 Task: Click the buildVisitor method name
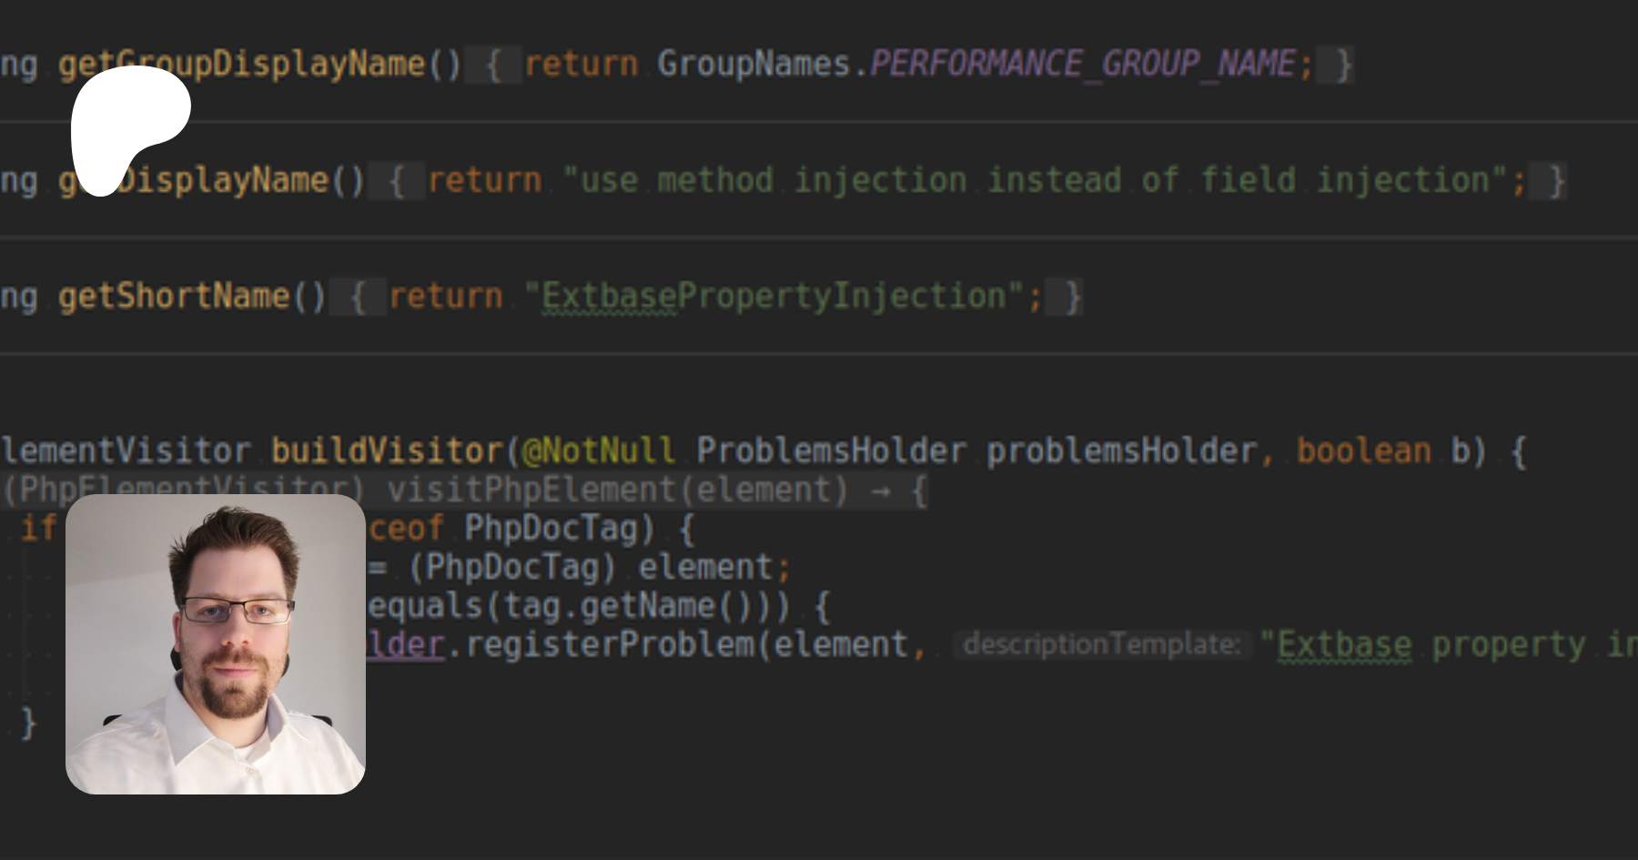click(387, 450)
